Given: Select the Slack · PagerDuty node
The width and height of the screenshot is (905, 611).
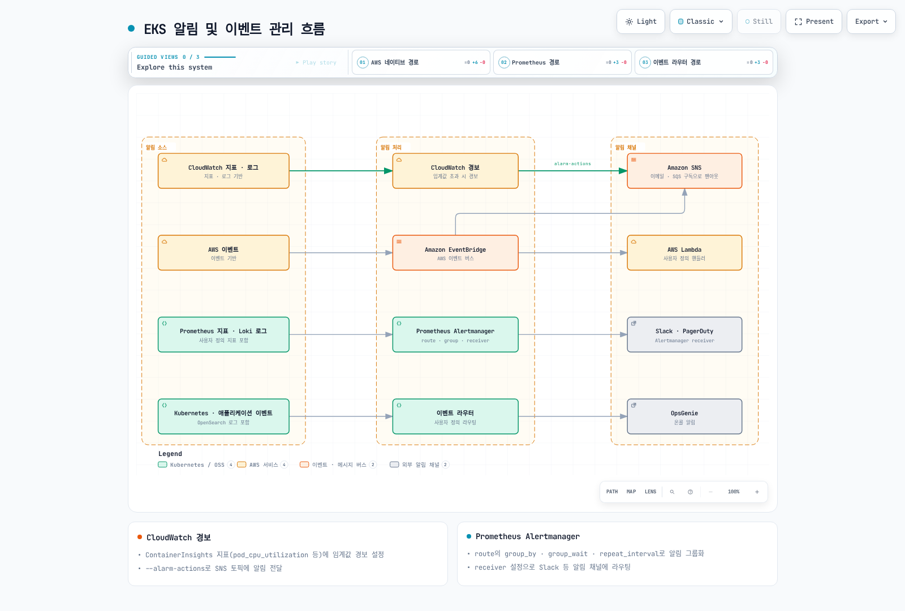Looking at the screenshot, I should coord(684,335).
